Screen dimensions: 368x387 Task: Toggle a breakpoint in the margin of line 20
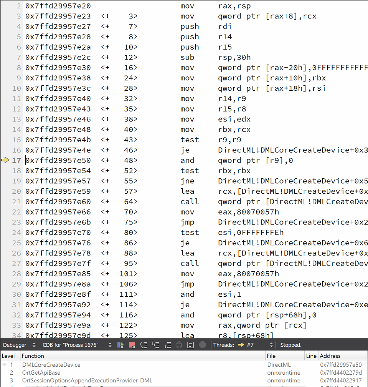point(5,191)
